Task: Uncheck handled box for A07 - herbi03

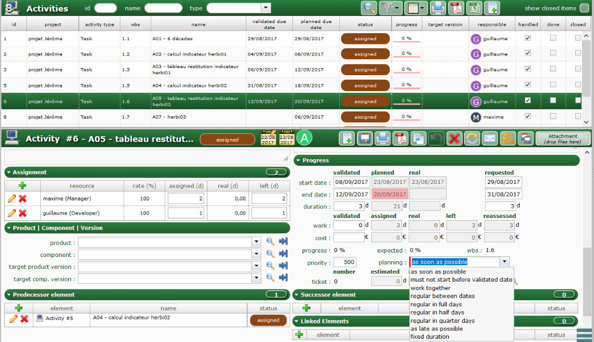Action: (528, 116)
